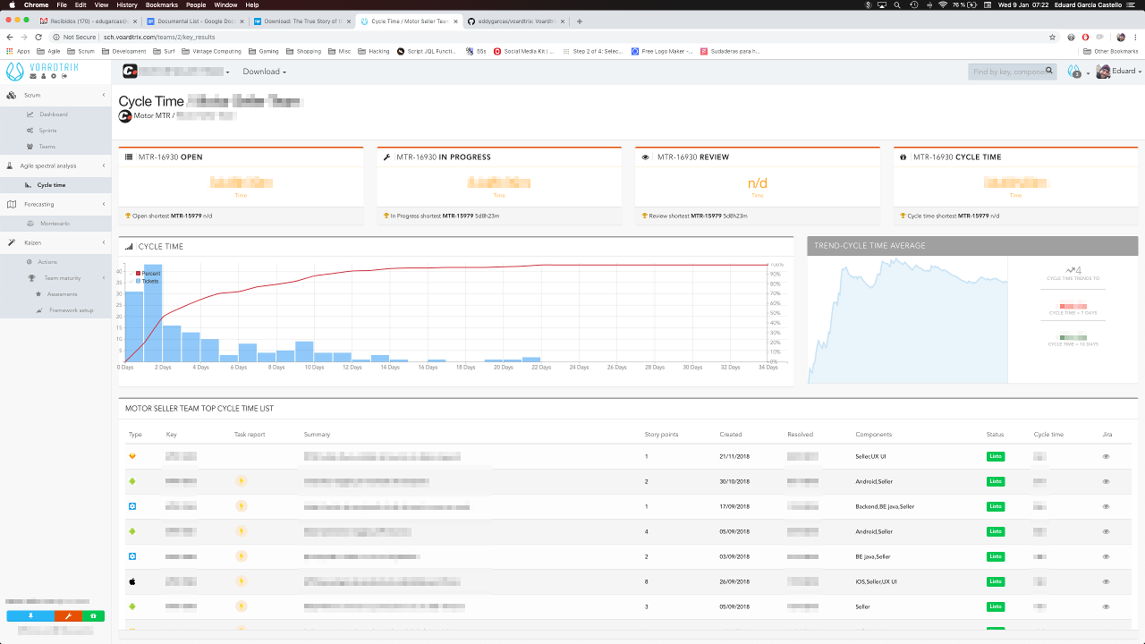View Jira eye for 26/09/2018 row
Viewport: 1145px width, 644px height.
pyautogui.click(x=1106, y=581)
